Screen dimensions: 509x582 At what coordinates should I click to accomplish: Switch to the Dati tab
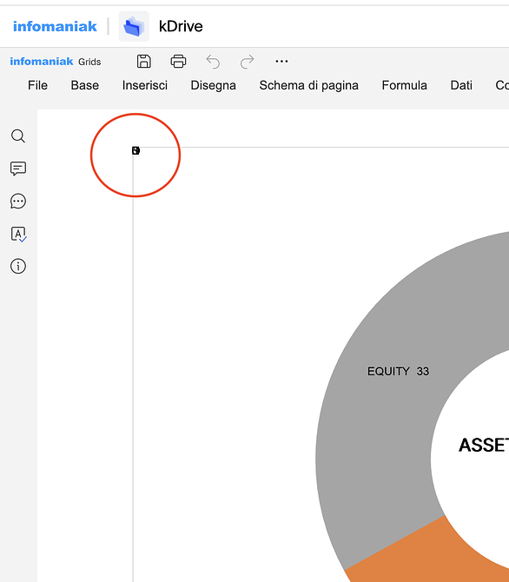[x=461, y=85]
